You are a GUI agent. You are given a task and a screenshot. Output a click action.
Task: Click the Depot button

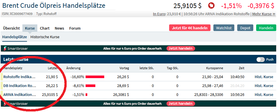pyautogui.click(x=245, y=28)
